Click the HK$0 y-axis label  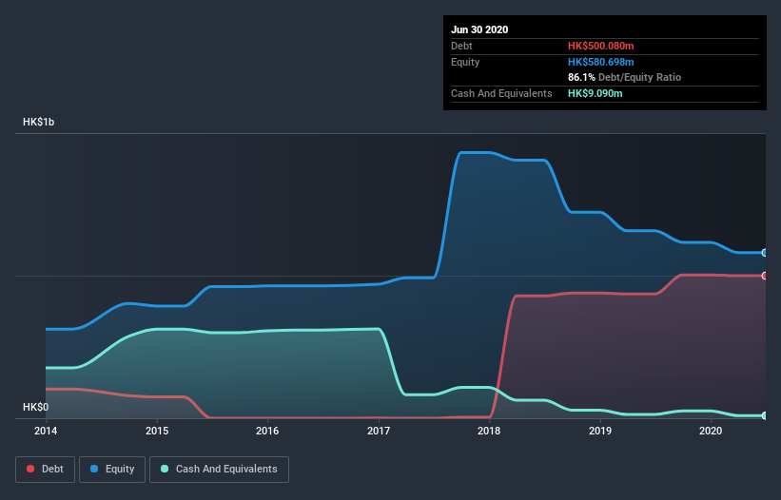36,407
